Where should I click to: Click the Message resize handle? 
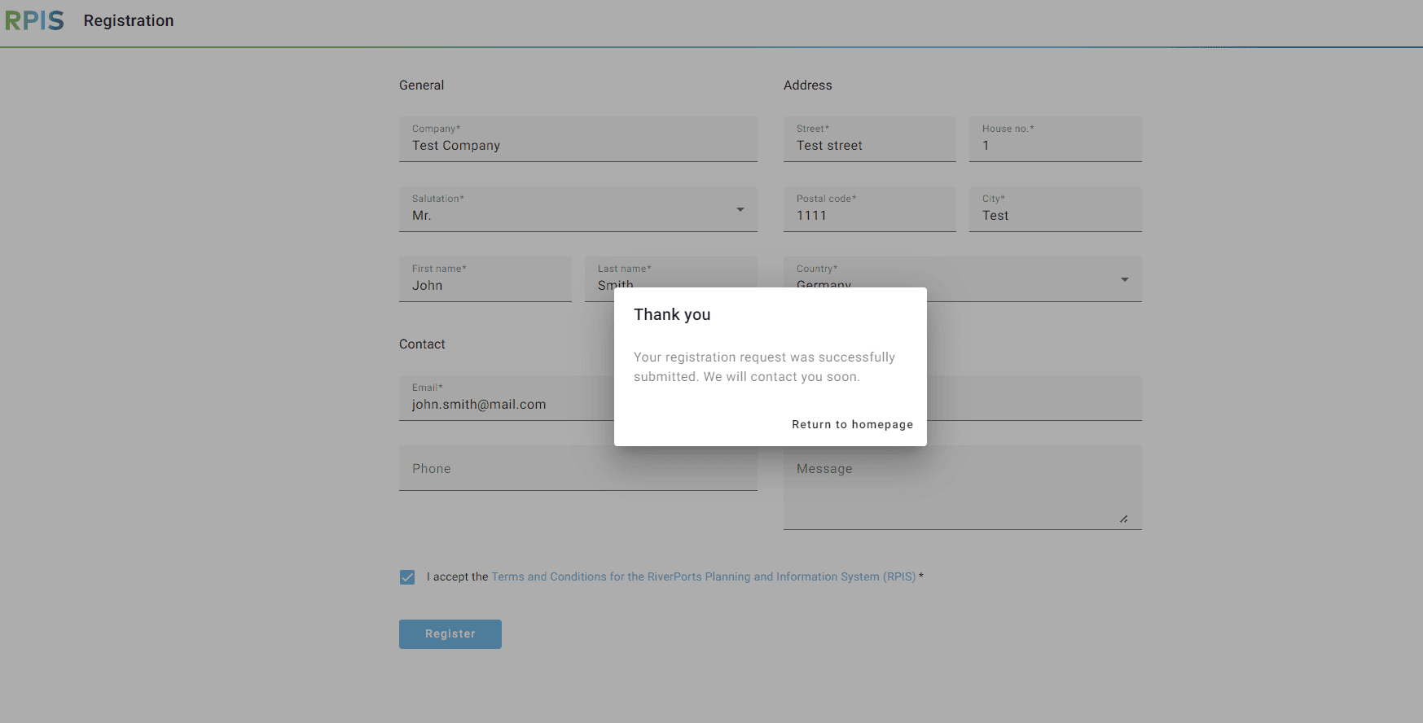tap(1124, 519)
